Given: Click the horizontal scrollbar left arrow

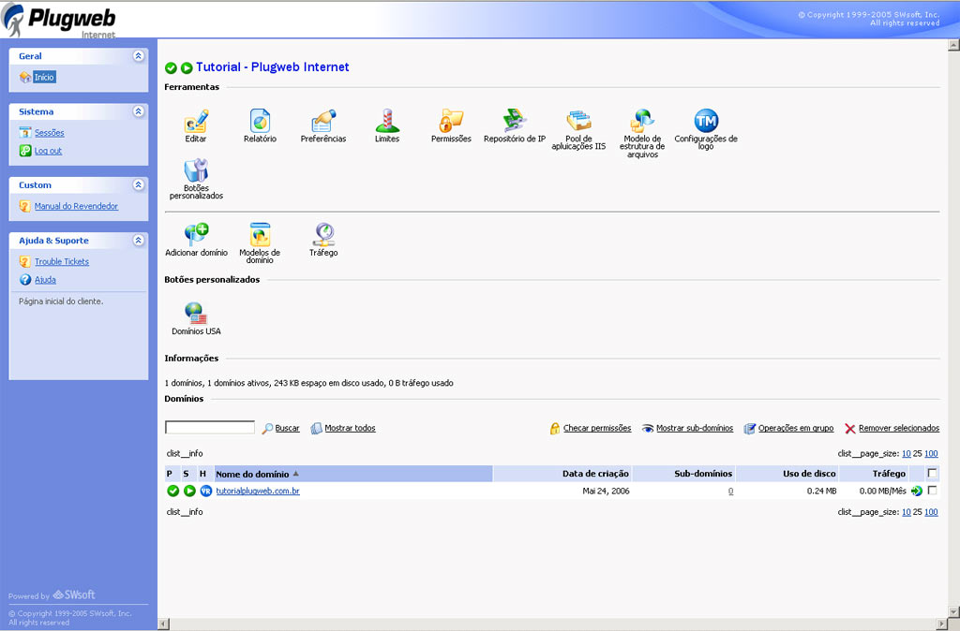Looking at the screenshot, I should tap(163, 624).
